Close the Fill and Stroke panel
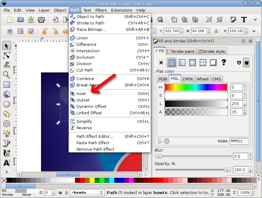262x198 pixels. tap(250, 41)
